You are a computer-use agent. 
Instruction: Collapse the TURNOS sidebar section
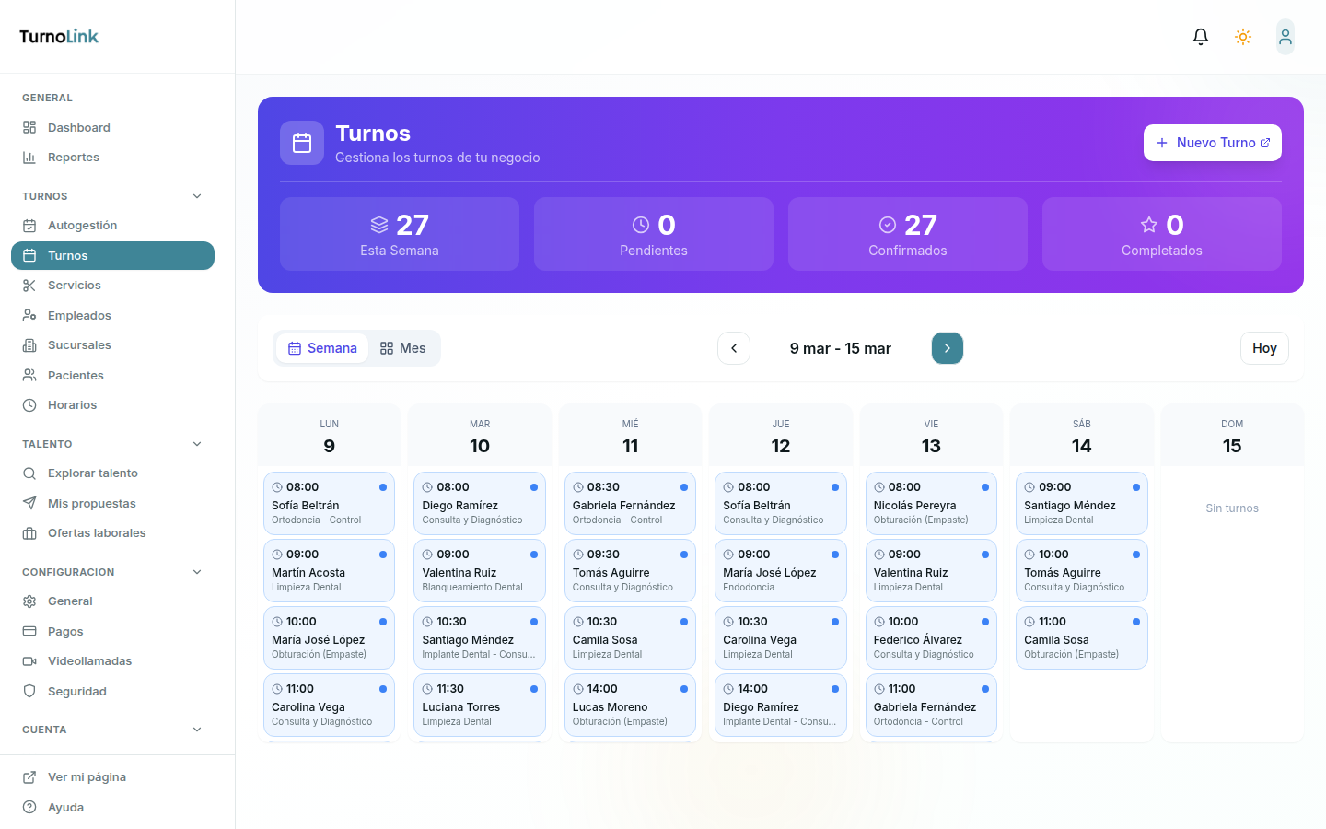point(196,195)
